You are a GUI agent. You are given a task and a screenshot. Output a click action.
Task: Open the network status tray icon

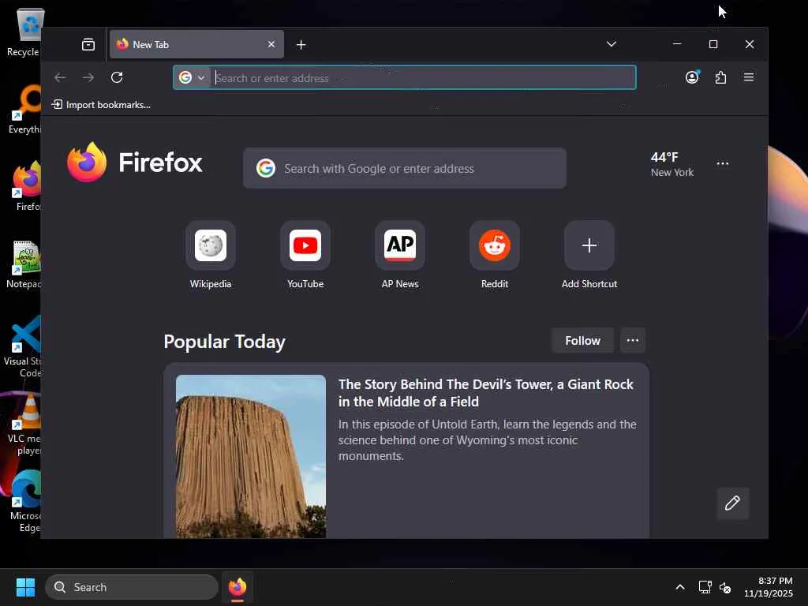click(x=705, y=587)
